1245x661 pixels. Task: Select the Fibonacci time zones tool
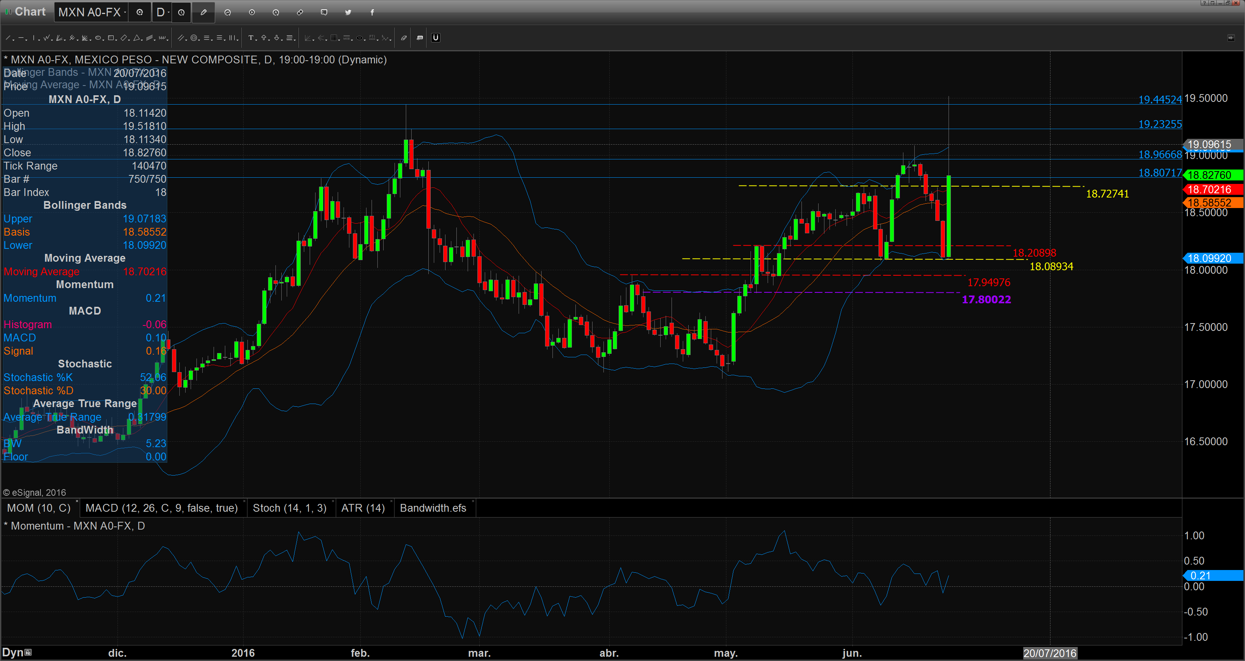click(232, 38)
